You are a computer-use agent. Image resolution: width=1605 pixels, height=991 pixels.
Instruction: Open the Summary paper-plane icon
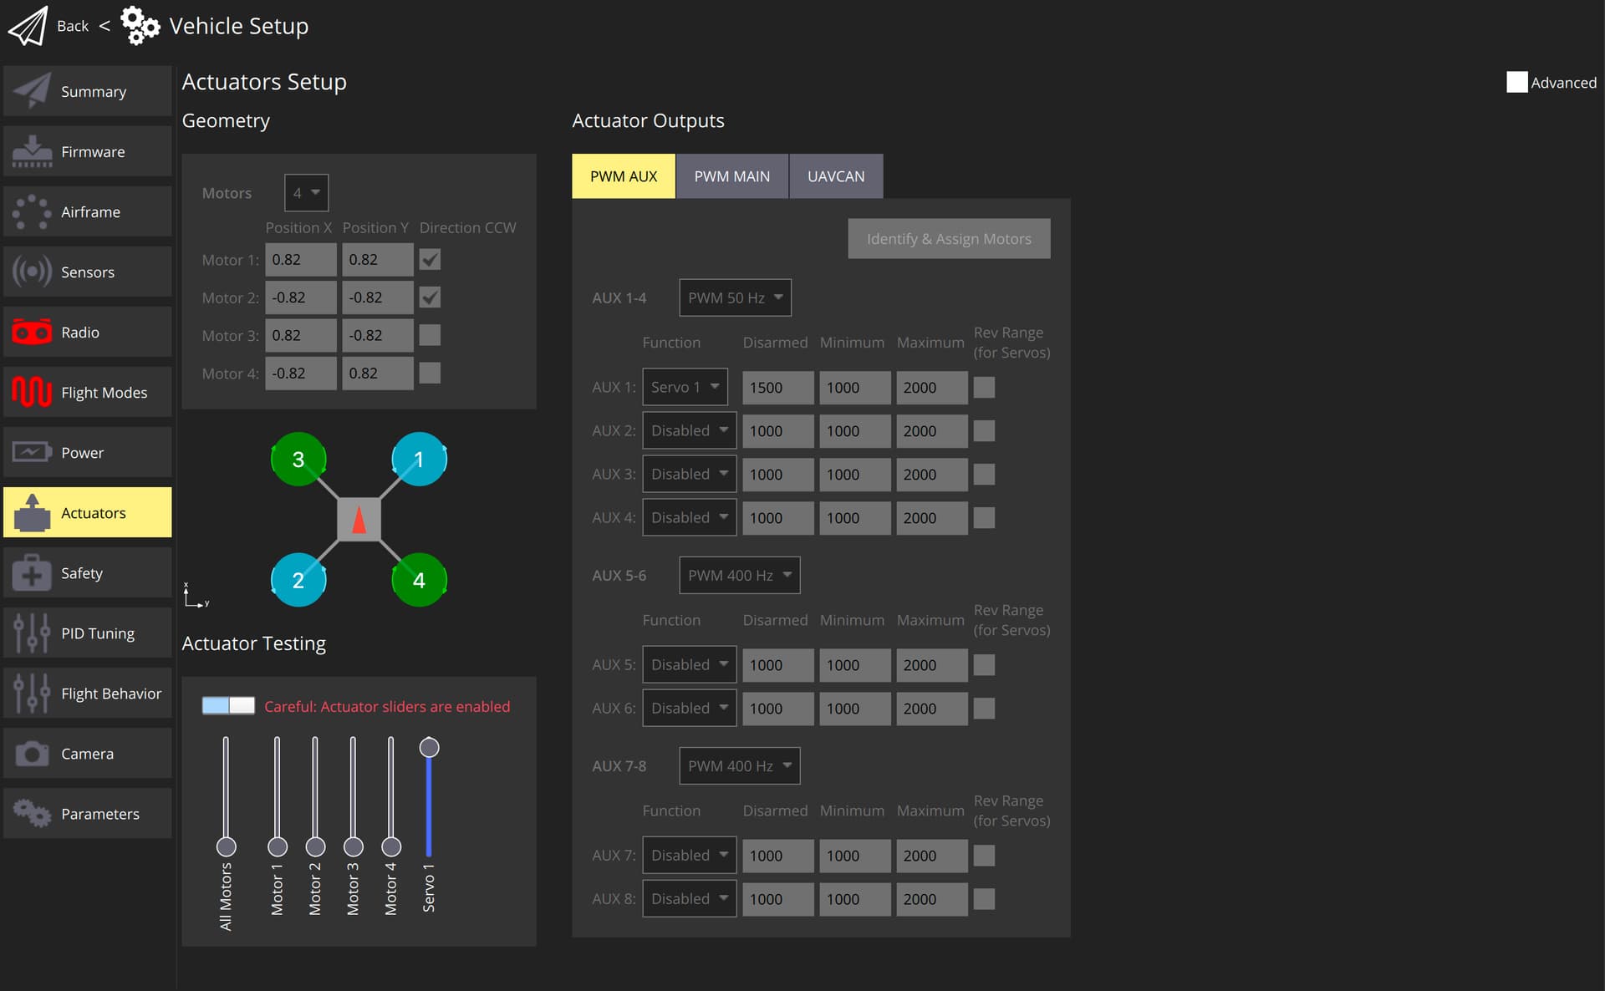click(32, 91)
